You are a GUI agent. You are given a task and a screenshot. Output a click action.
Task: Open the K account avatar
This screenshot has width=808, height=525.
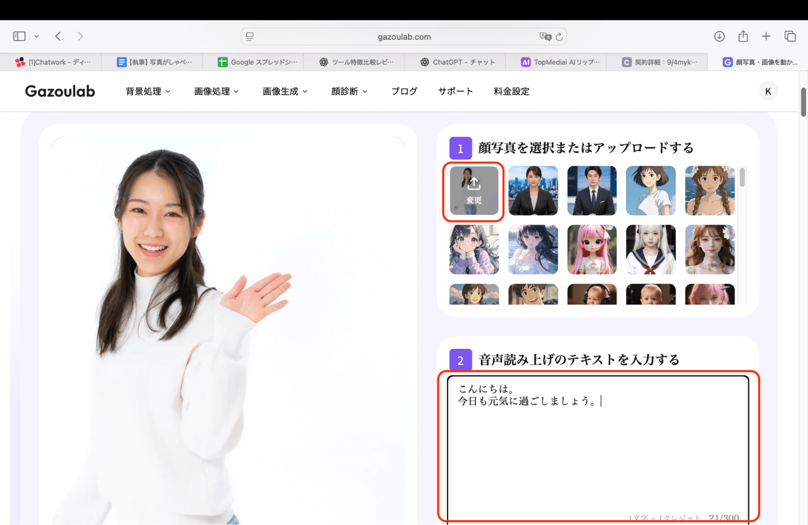pyautogui.click(x=768, y=91)
